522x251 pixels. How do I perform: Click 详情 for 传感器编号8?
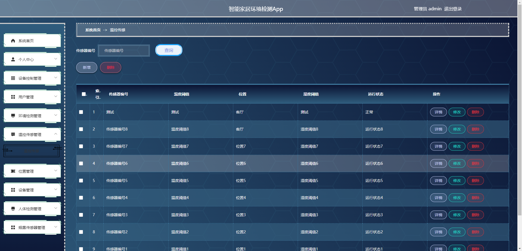tap(438, 129)
